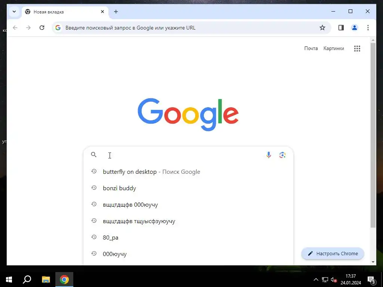Viewport: 383px width, 287px height.
Task: Click Настроить Chrome button
Action: [x=333, y=254]
